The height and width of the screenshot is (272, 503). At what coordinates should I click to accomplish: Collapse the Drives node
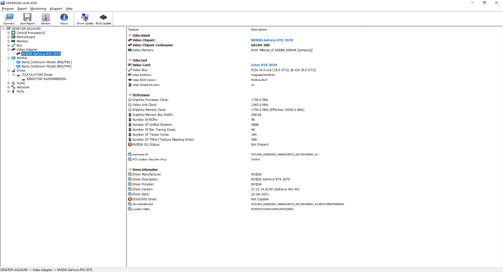point(9,70)
